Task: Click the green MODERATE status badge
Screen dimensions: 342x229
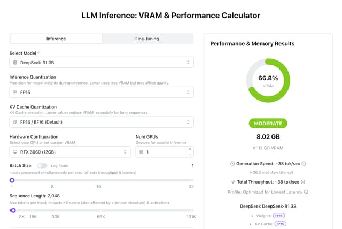Action: click(x=268, y=123)
